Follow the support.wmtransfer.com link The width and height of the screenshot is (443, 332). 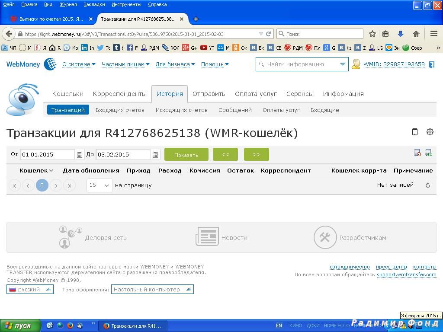coord(407,275)
